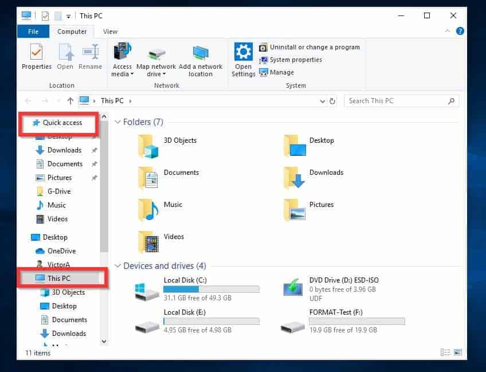Collapse the Folders (7) group

pos(118,122)
